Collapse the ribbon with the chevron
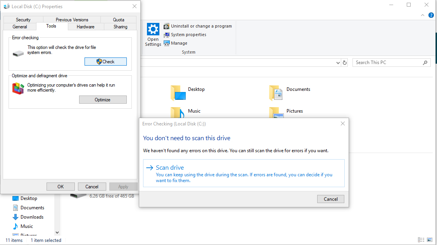 tap(423, 15)
